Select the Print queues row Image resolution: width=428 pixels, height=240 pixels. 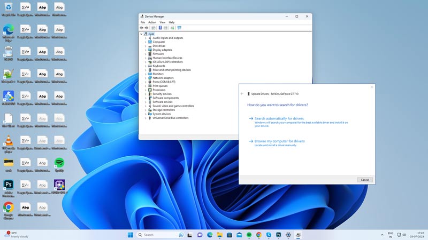(x=160, y=86)
